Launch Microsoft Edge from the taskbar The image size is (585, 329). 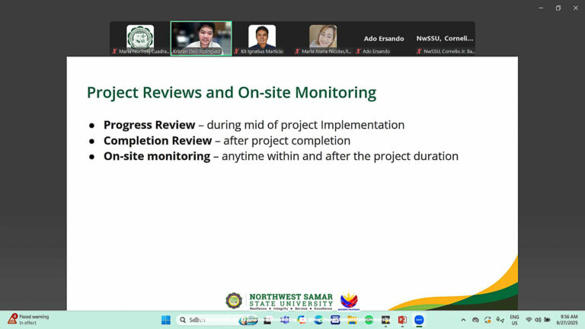[x=318, y=320]
